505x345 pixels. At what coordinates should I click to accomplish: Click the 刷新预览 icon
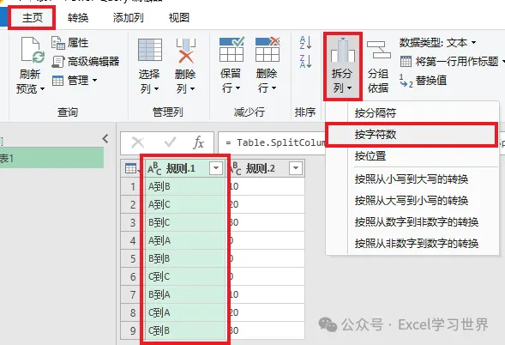[32, 50]
